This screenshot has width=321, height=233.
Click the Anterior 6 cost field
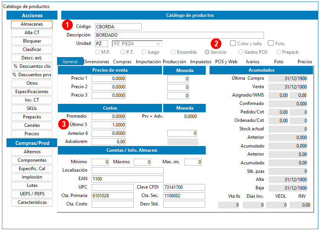[x=108, y=133]
